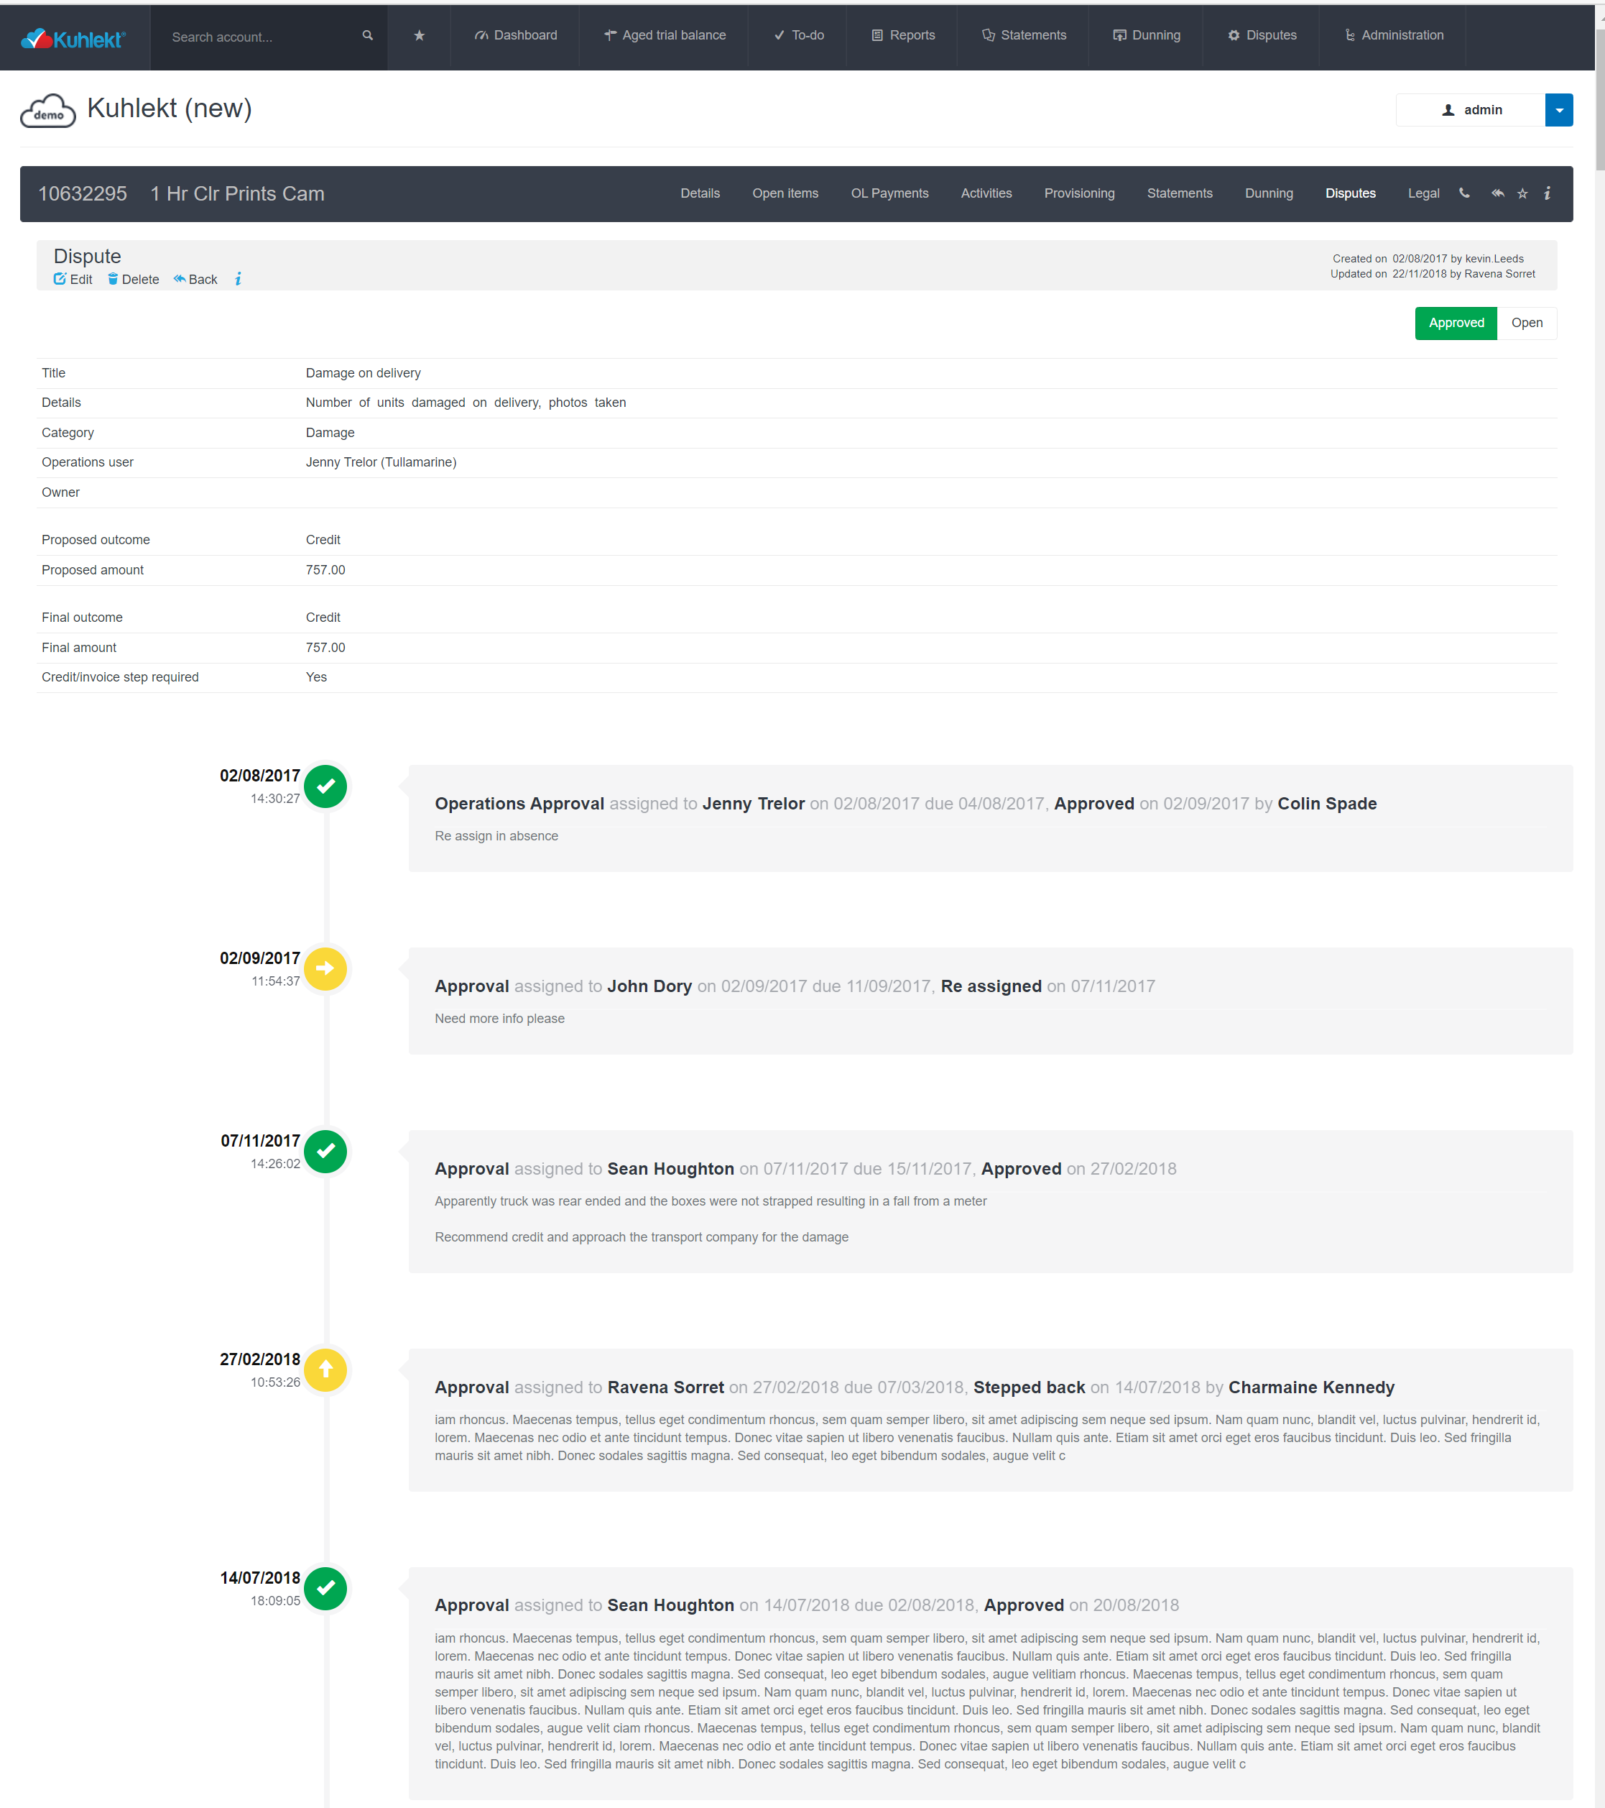Click account number 10632295
The height and width of the screenshot is (1808, 1605).
[x=82, y=193]
